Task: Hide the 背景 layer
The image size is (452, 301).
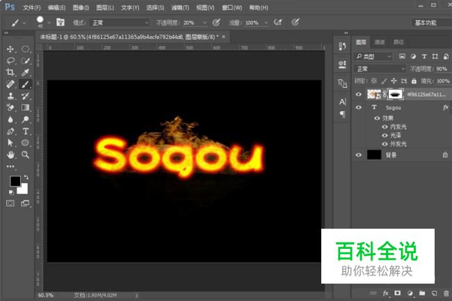Action: 359,155
